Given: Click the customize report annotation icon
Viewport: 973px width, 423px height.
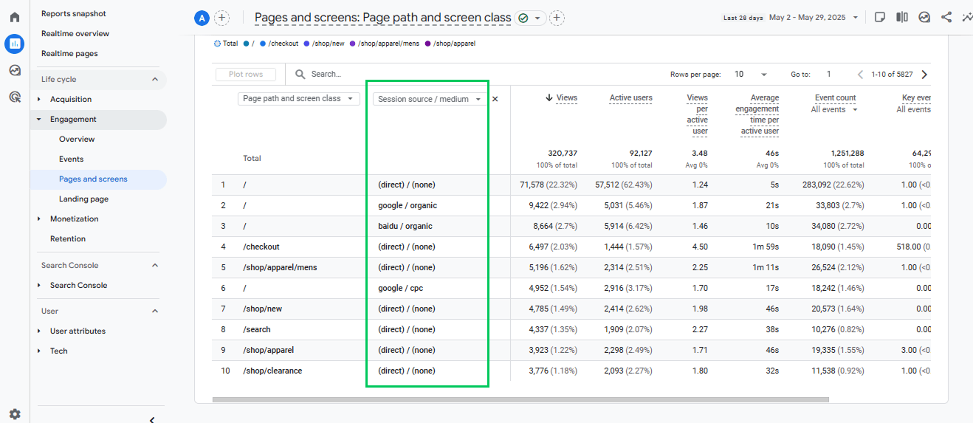Looking at the screenshot, I should tap(880, 17).
